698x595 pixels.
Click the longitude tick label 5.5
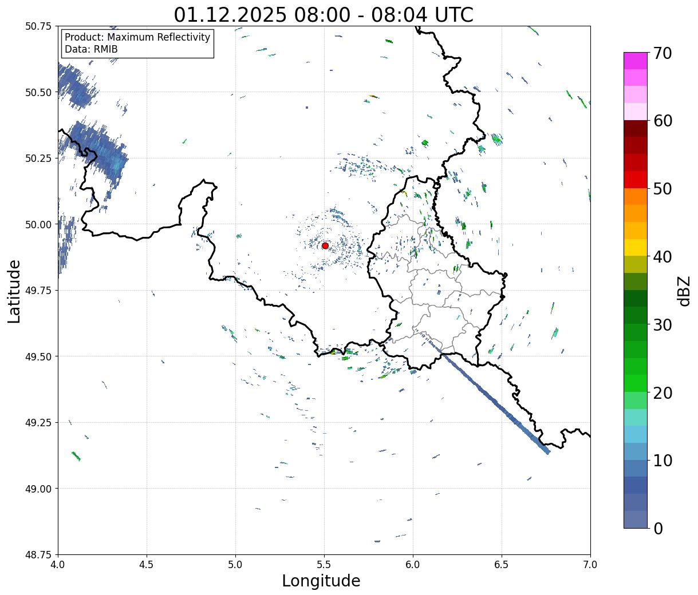(x=324, y=565)
